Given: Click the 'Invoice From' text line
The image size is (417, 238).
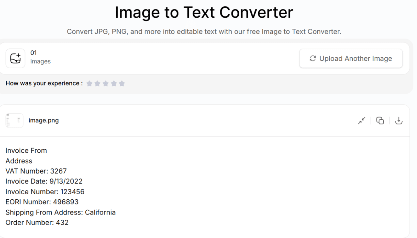Looking at the screenshot, I should tap(26, 151).
